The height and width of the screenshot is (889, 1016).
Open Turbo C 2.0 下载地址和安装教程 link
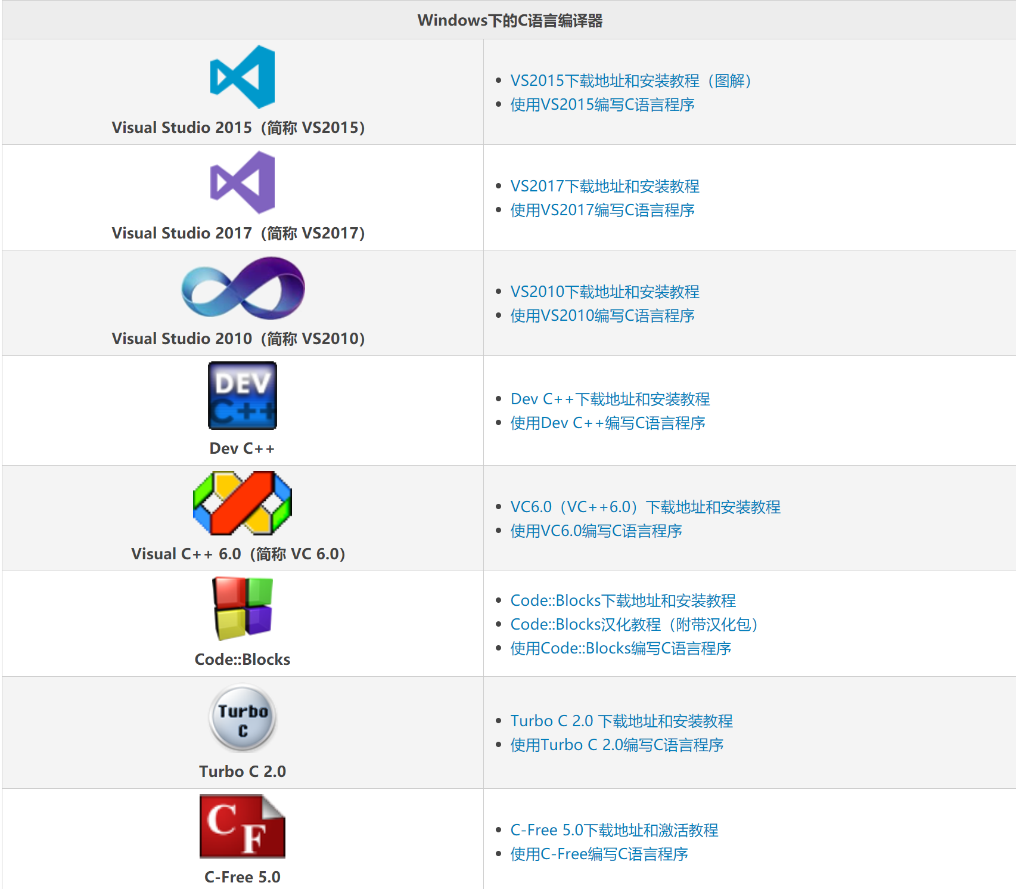[x=622, y=721]
